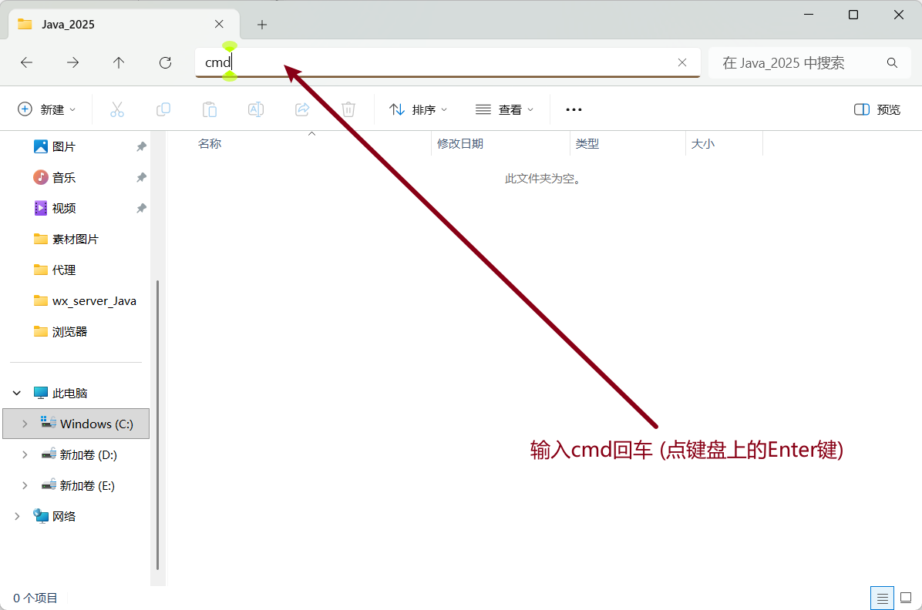
Task: Click the Back navigation arrow
Action: pyautogui.click(x=27, y=63)
